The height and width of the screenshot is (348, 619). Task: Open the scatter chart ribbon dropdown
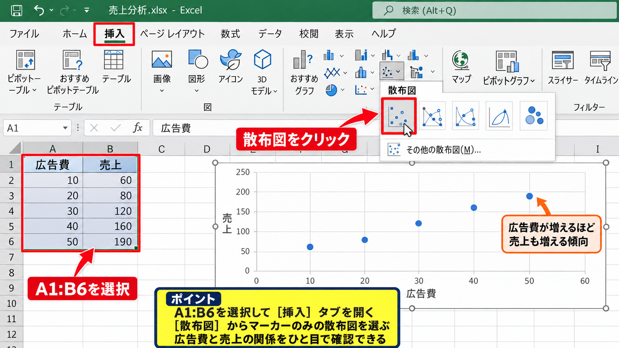click(391, 71)
